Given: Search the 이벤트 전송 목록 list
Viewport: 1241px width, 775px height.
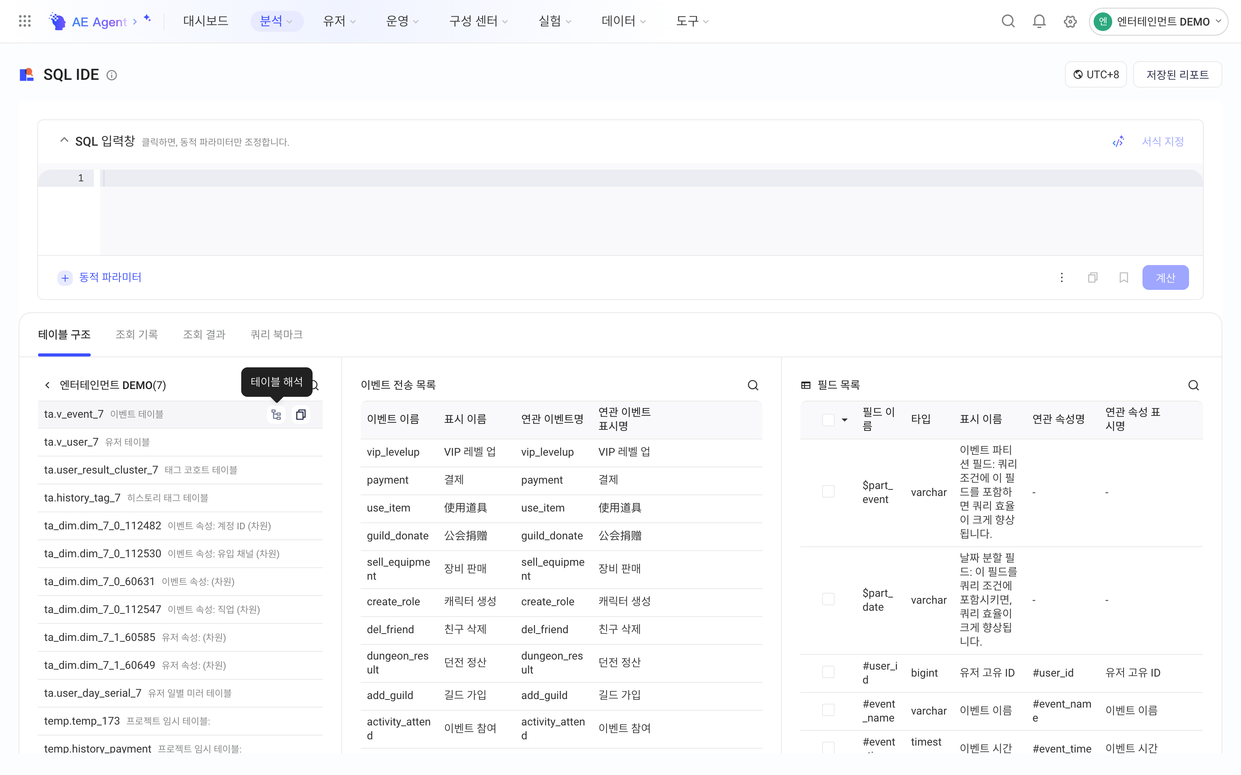Looking at the screenshot, I should 753,385.
